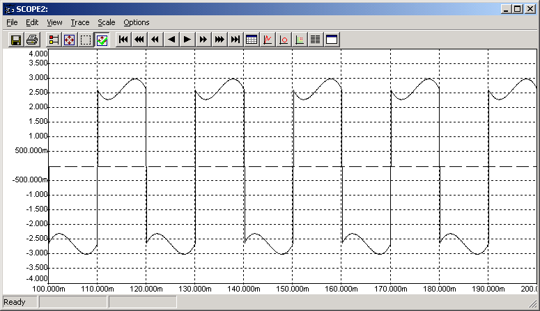
Task: Click the 3.000 y-axis label
Action: (x=38, y=78)
